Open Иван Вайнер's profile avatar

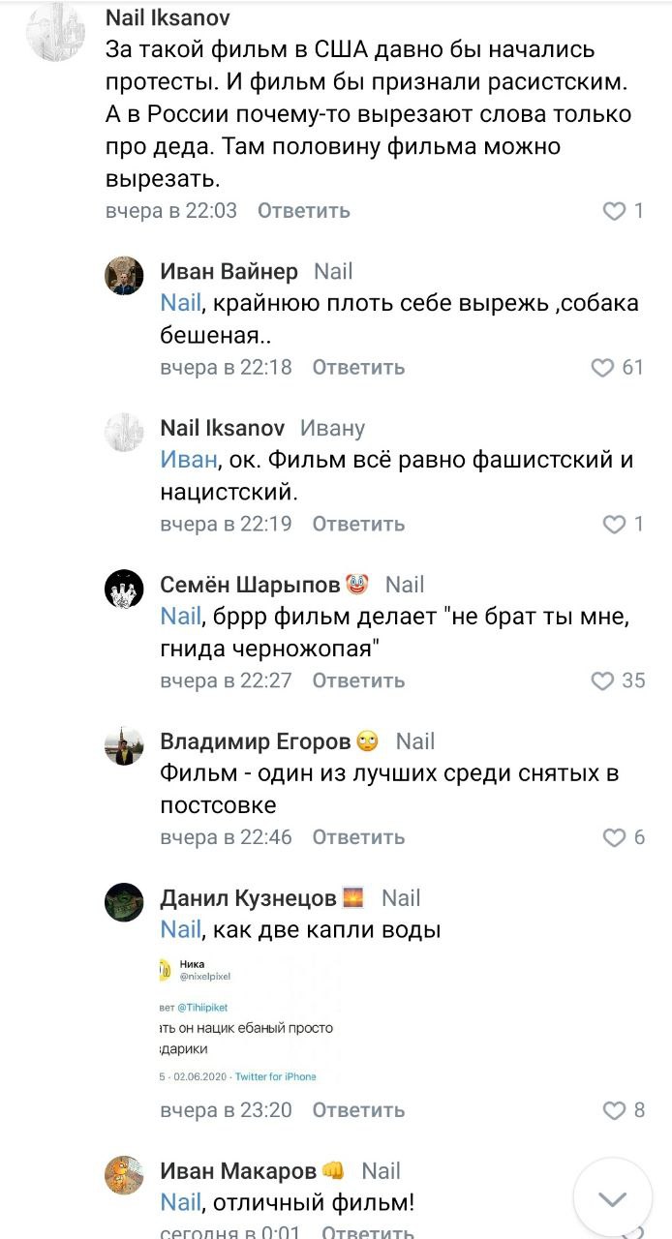tap(124, 275)
